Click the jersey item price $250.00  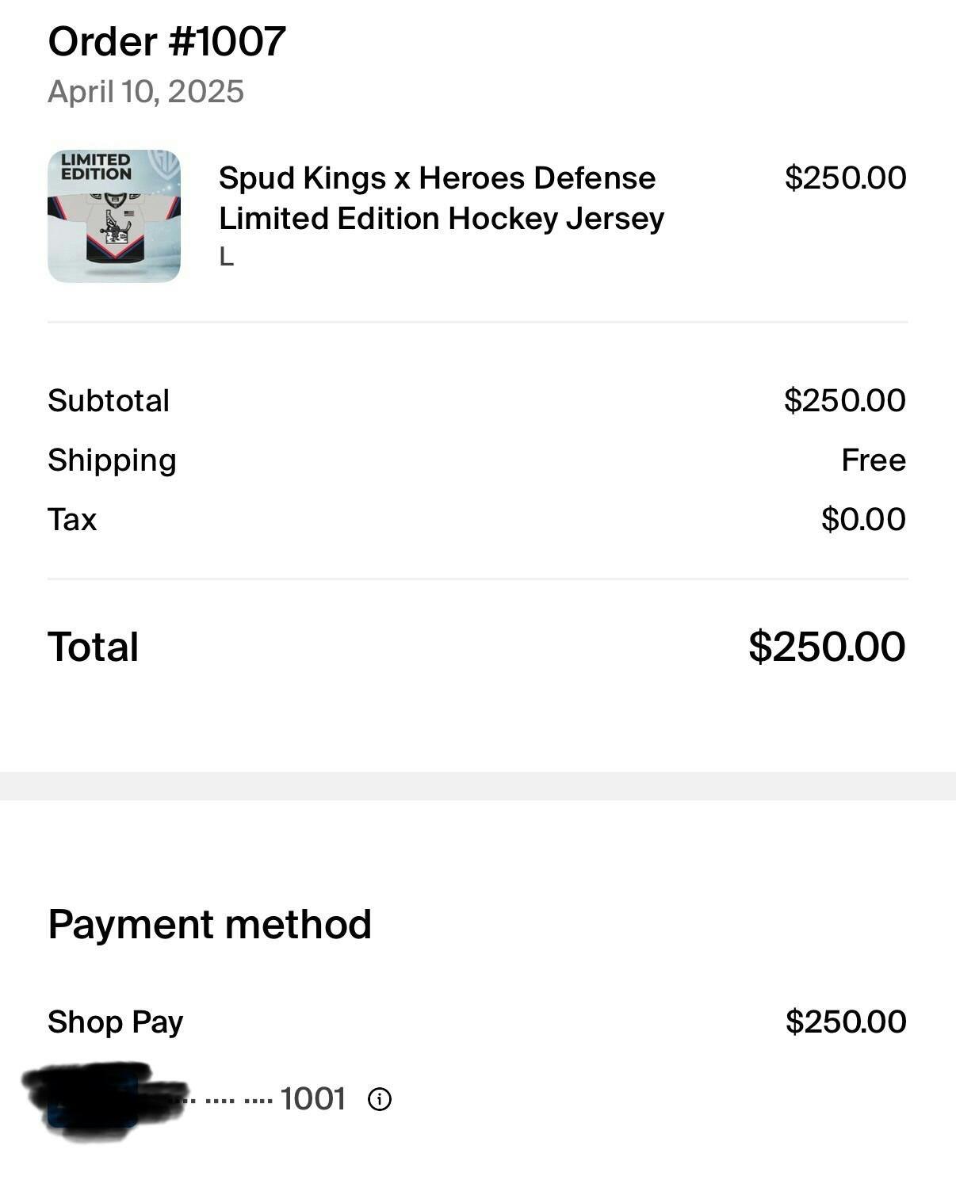tap(845, 178)
